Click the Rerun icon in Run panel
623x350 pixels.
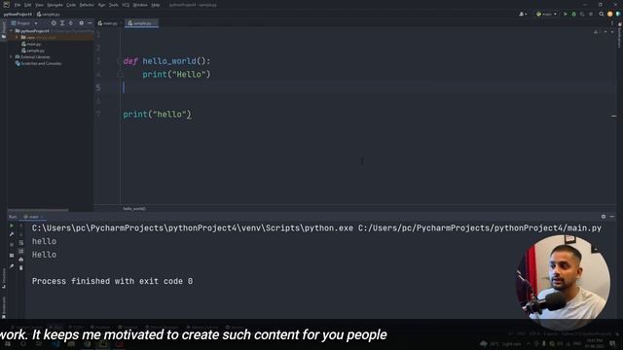pos(12,226)
